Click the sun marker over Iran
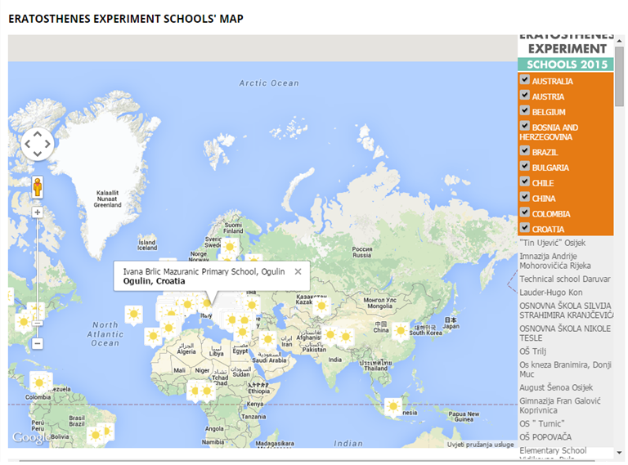This screenshot has width=628, height=465. (x=267, y=340)
